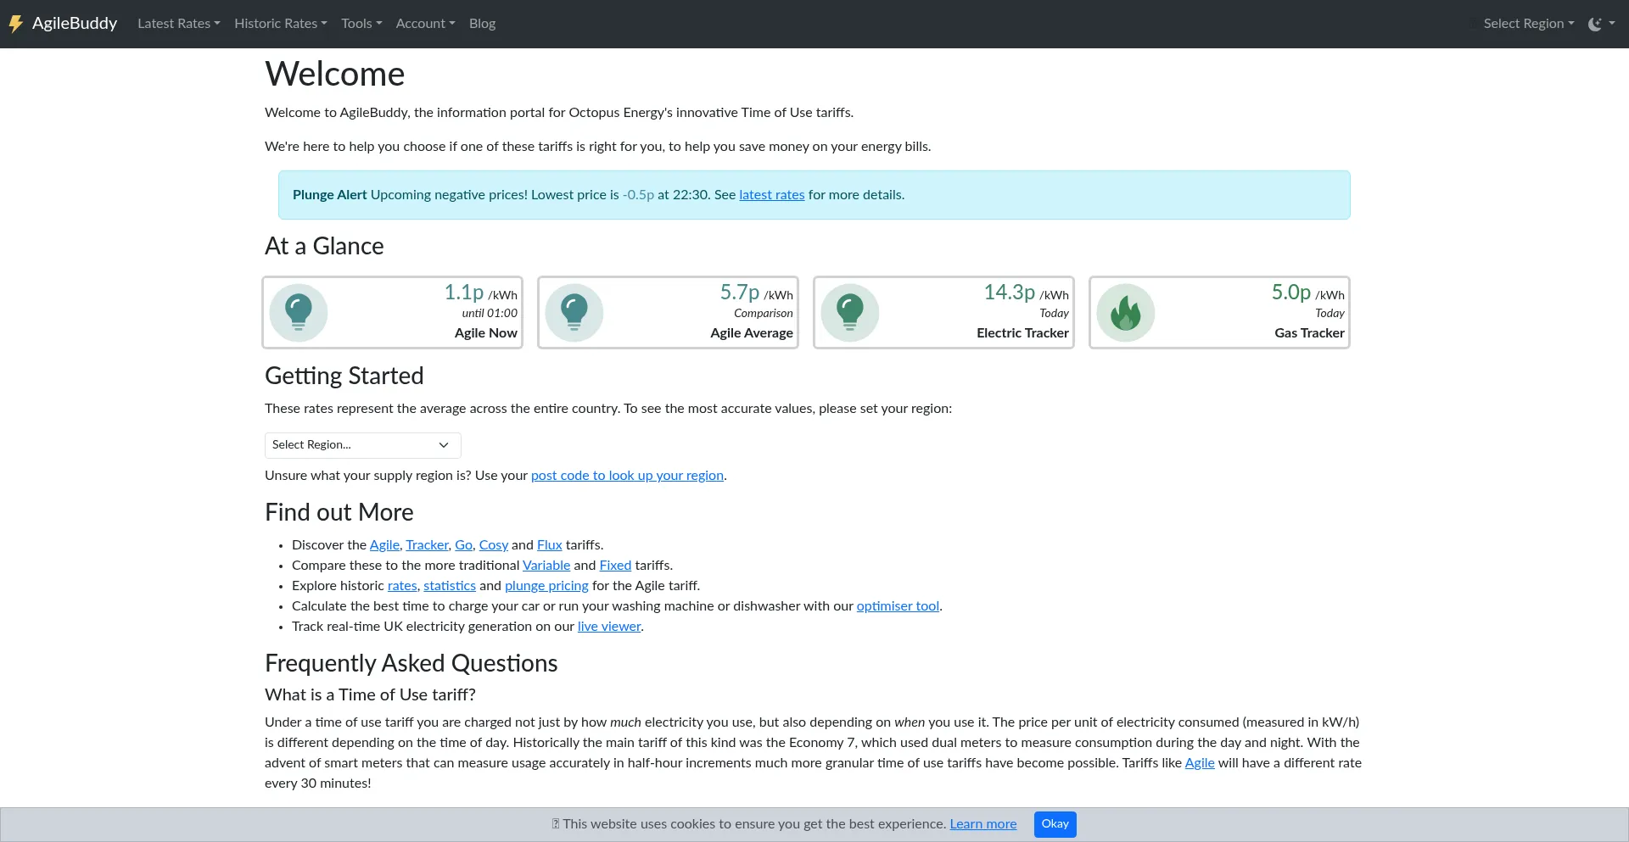
Task: Open the Fixed tariffs link
Action: click(x=615, y=566)
